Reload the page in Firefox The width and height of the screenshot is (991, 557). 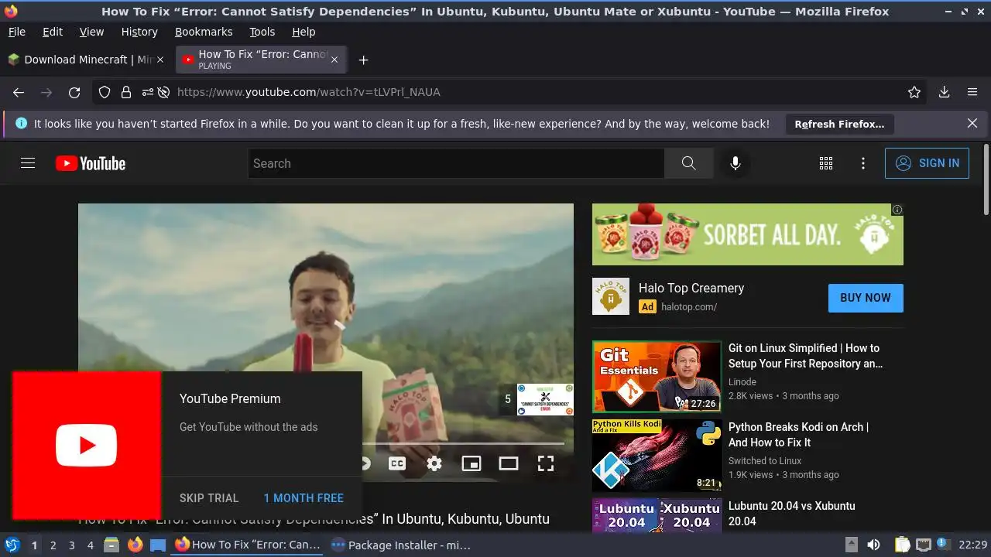tap(74, 92)
